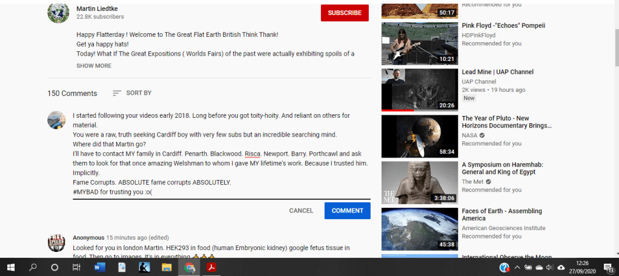Click the Sort By comments icon
This screenshot has height=276, width=619.
coord(117,93)
